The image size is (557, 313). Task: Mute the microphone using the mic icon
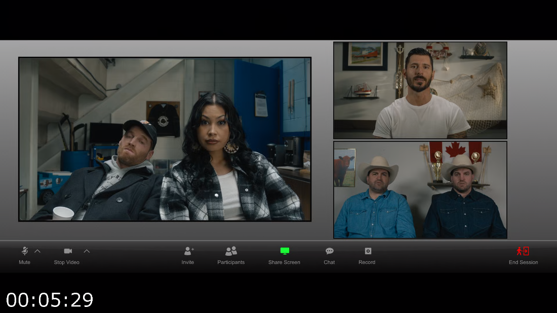(x=24, y=251)
